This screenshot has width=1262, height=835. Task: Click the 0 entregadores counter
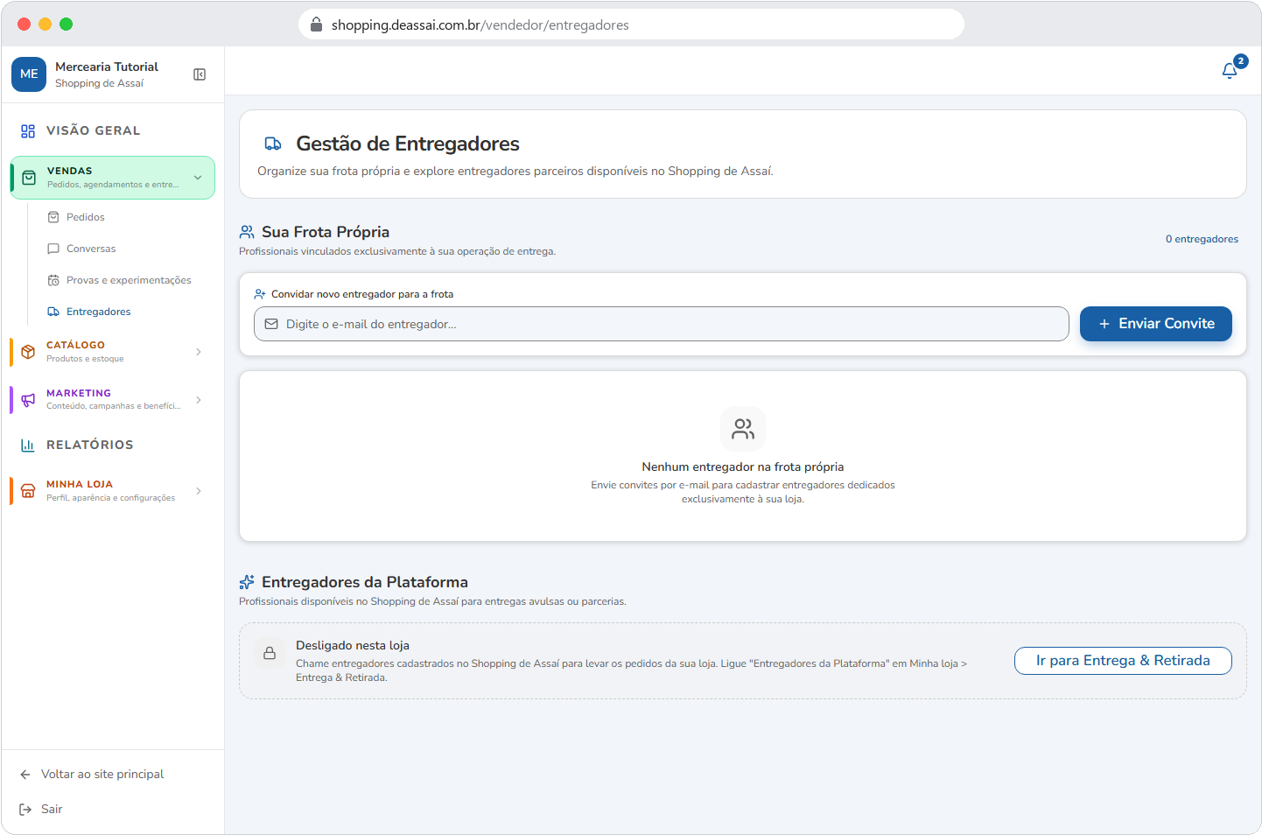1202,239
